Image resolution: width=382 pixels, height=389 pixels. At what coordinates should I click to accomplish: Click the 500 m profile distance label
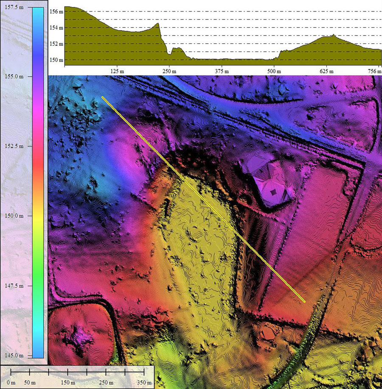pos(274,71)
